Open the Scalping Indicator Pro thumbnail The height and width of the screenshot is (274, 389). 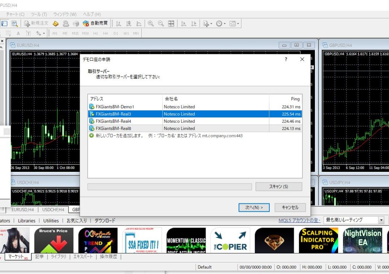[318, 240]
